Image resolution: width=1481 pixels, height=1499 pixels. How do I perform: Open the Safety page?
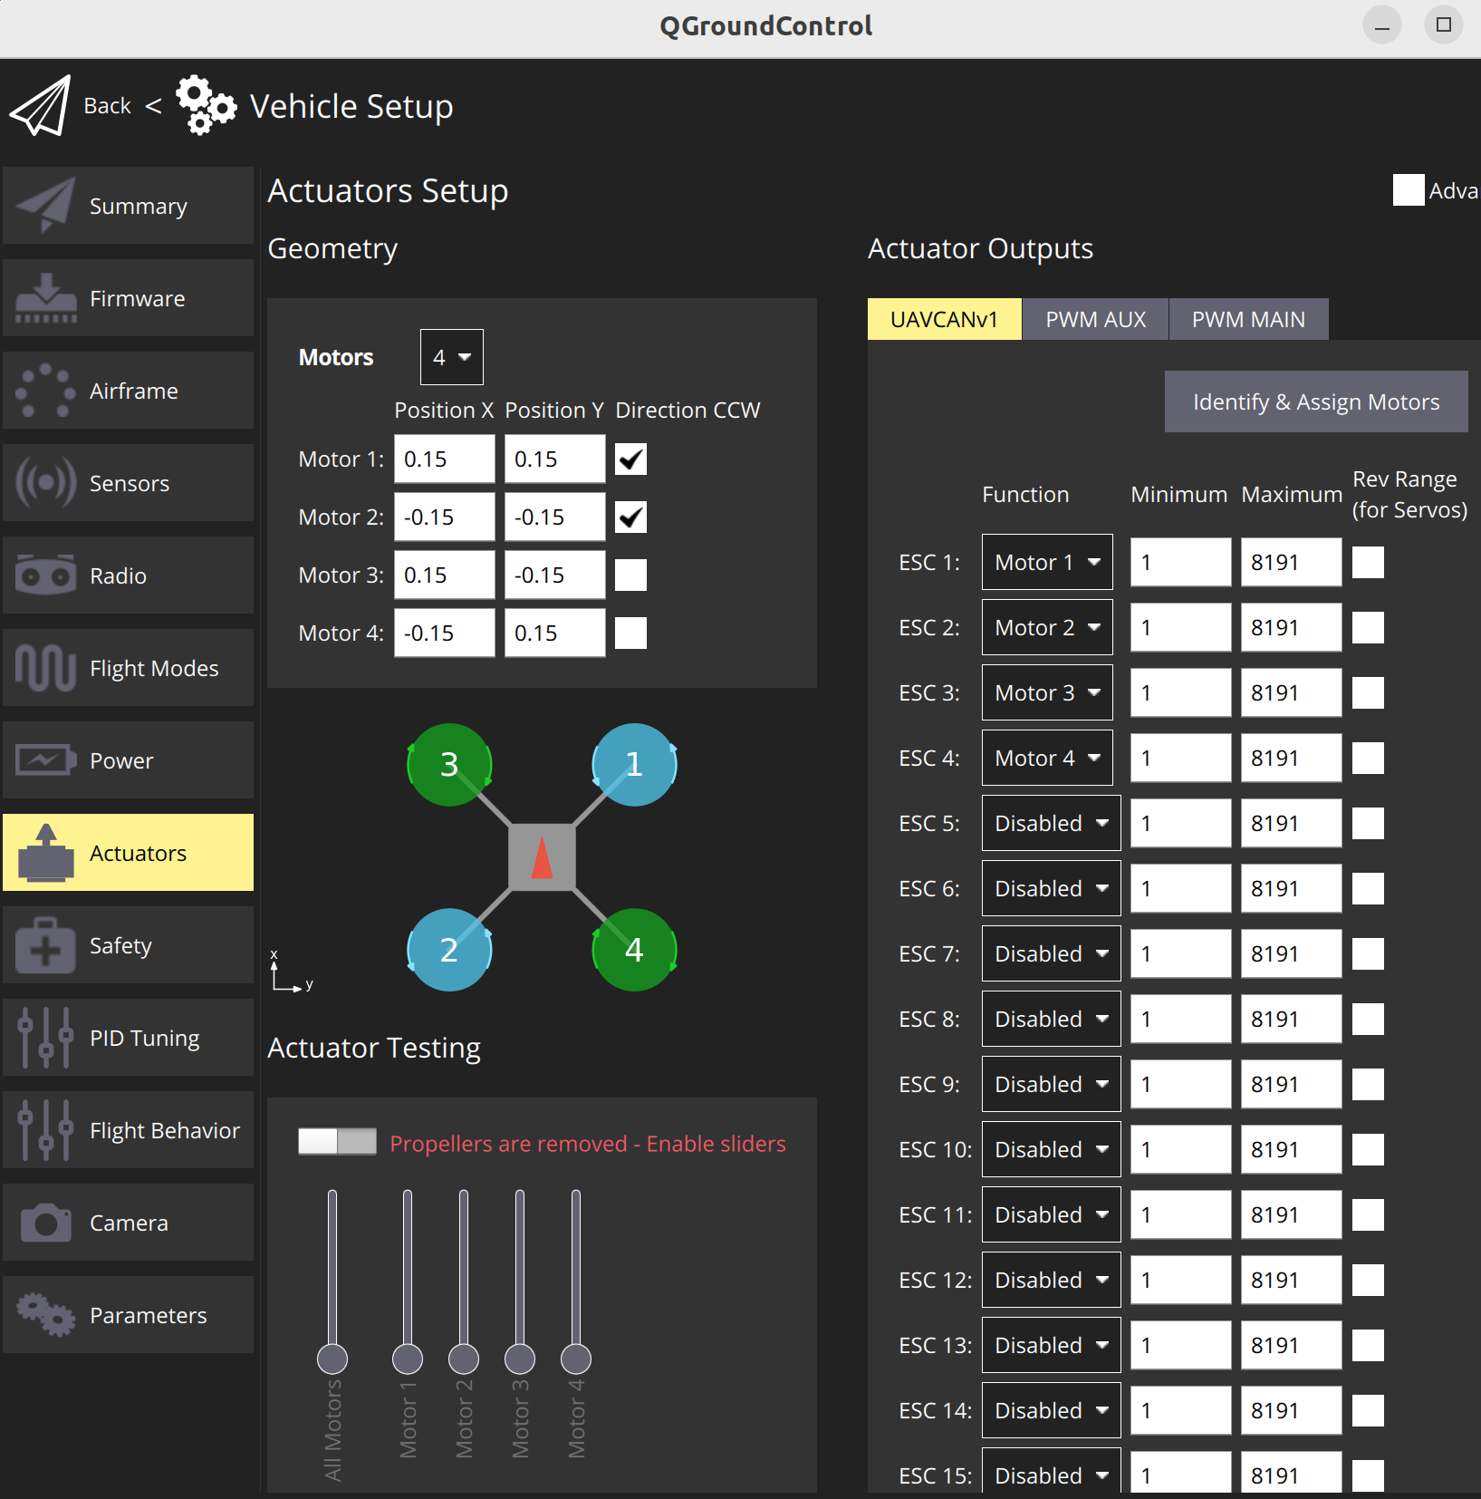click(129, 945)
